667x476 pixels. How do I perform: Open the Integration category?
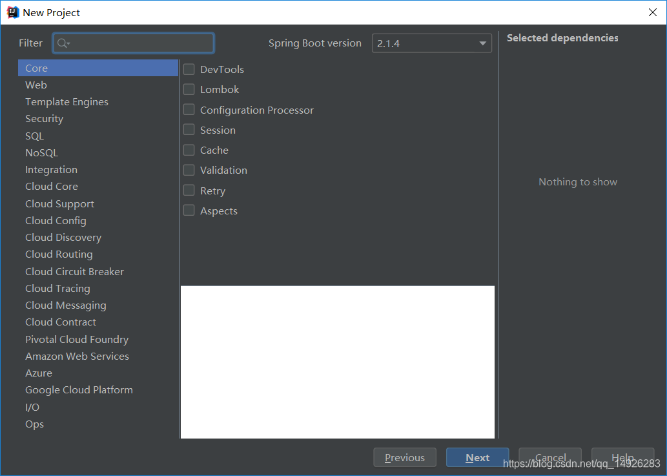click(x=98, y=170)
